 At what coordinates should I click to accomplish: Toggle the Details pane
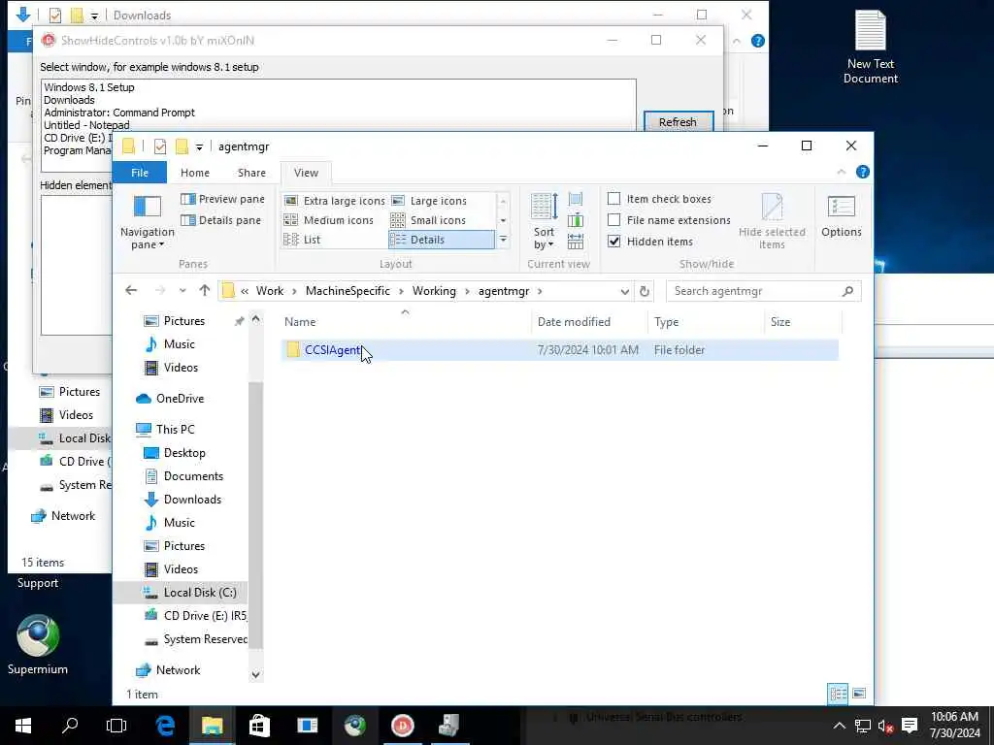[220, 220]
